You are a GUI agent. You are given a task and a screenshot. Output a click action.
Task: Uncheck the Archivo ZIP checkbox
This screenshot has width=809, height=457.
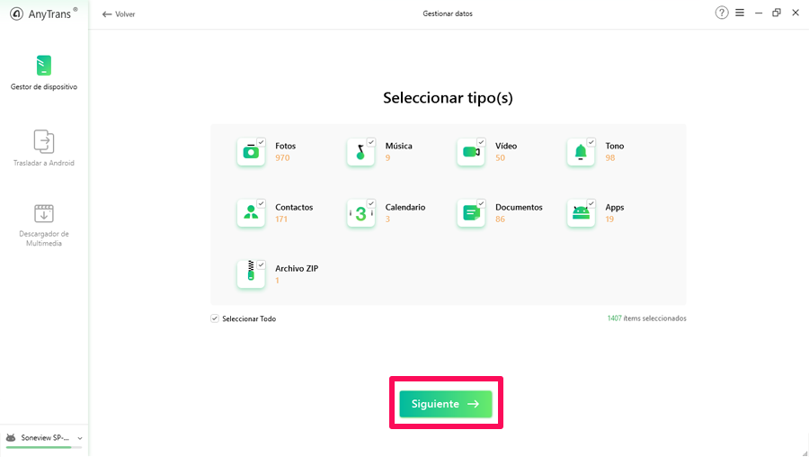coord(261,264)
